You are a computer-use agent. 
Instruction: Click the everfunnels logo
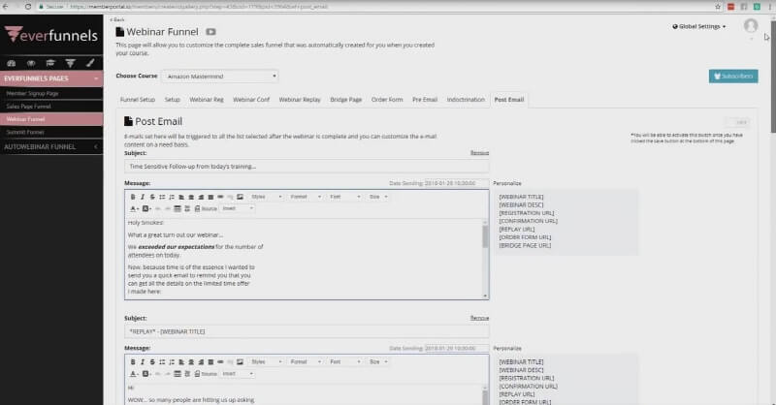51,35
